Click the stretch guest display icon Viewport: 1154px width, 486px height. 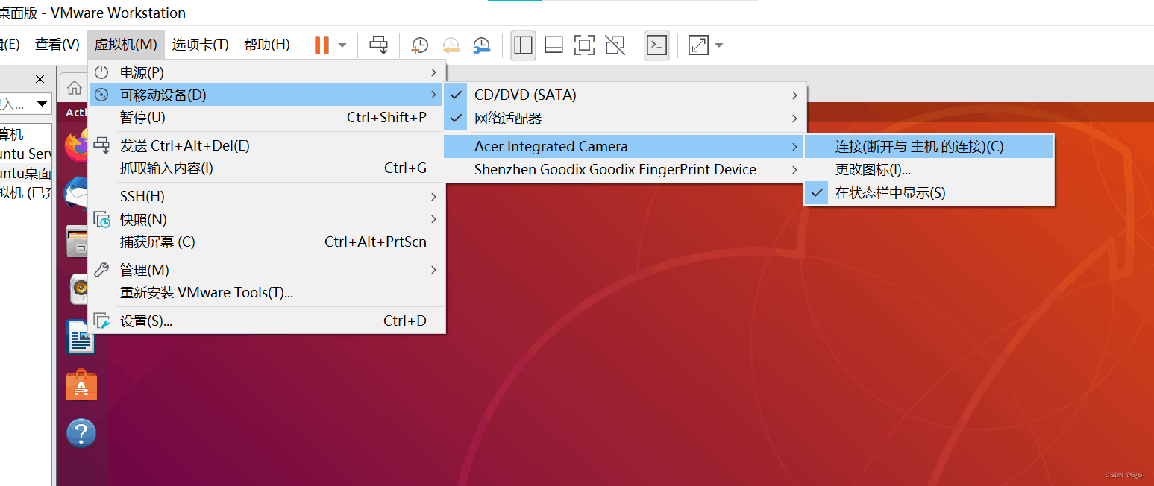click(698, 45)
